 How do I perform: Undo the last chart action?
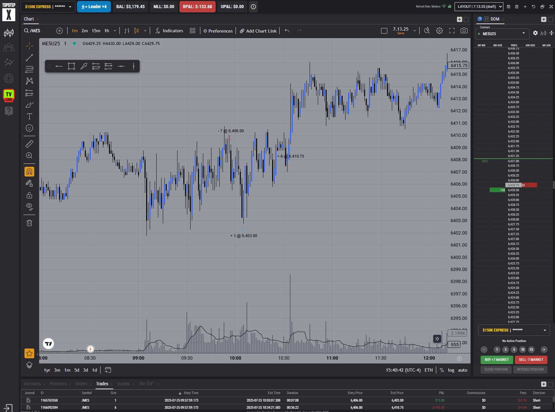point(287,31)
